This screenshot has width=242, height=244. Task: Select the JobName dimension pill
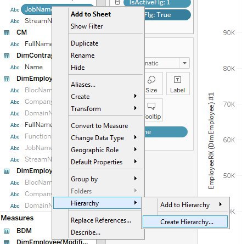[37, 9]
